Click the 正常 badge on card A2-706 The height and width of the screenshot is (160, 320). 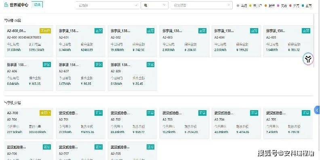coord(47,147)
